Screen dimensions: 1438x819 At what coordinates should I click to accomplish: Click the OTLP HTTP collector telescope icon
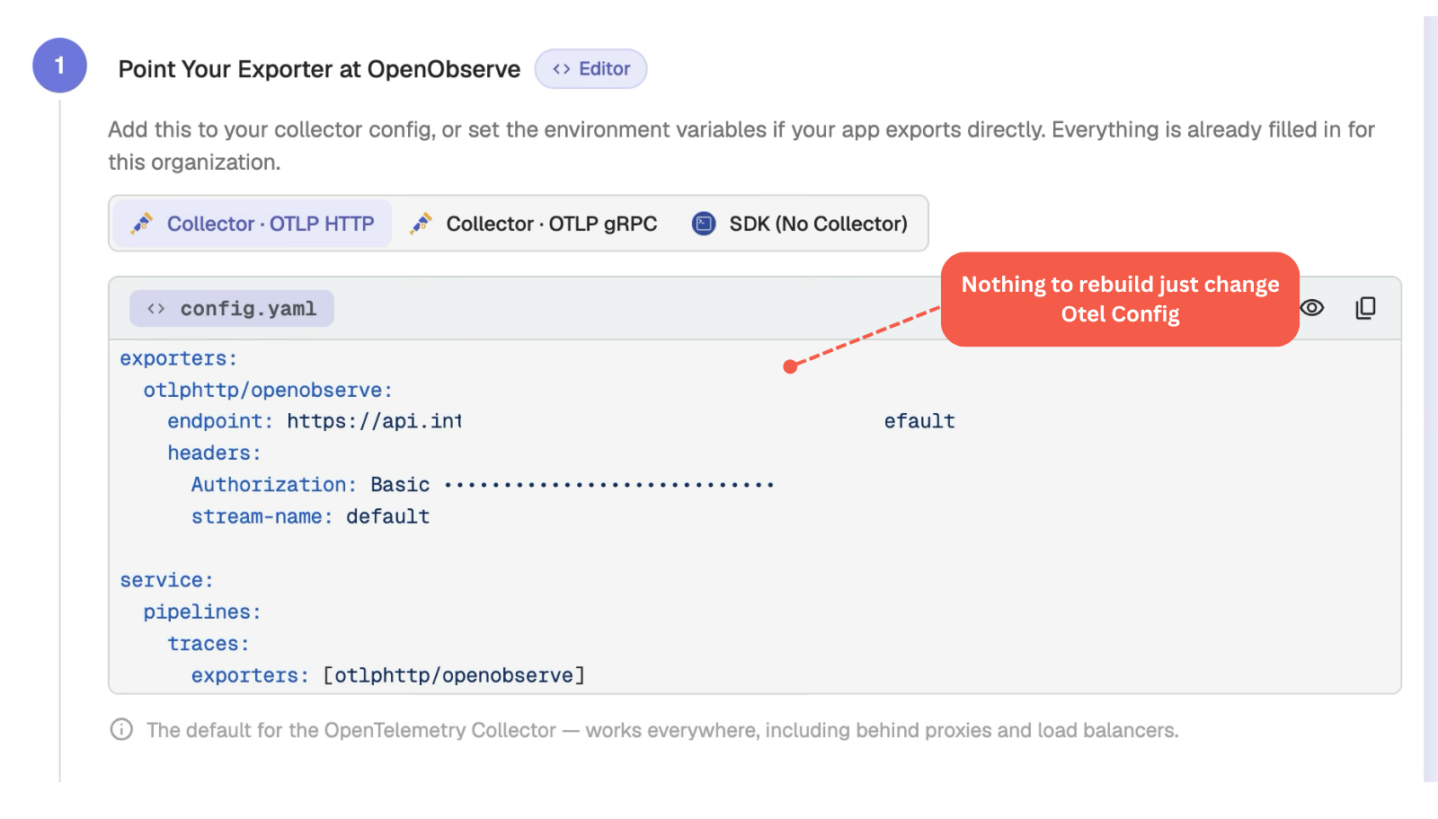[x=142, y=224]
